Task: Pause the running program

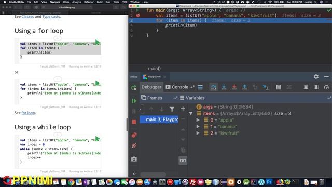Action: click(x=134, y=111)
